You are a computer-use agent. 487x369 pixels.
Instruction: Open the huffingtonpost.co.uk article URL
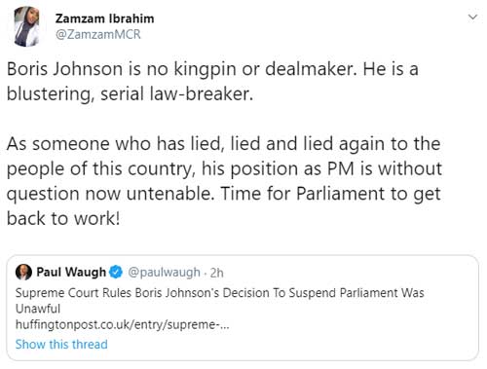coord(123,324)
